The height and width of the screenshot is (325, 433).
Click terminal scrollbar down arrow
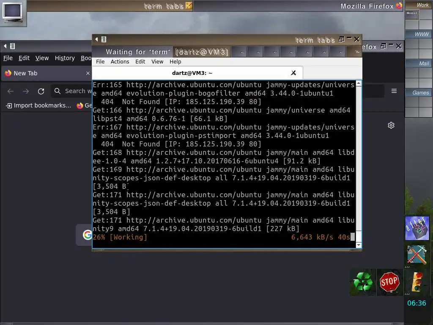tap(359, 245)
